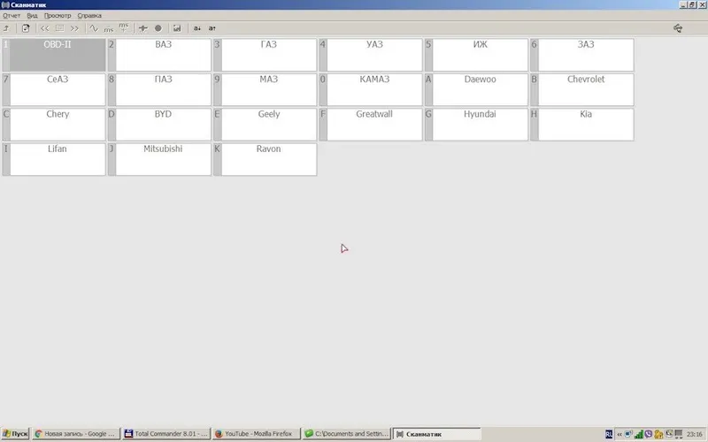Image resolution: width=708 pixels, height=442 pixels.
Task: Choose the УАЗ tile
Action: (371, 55)
